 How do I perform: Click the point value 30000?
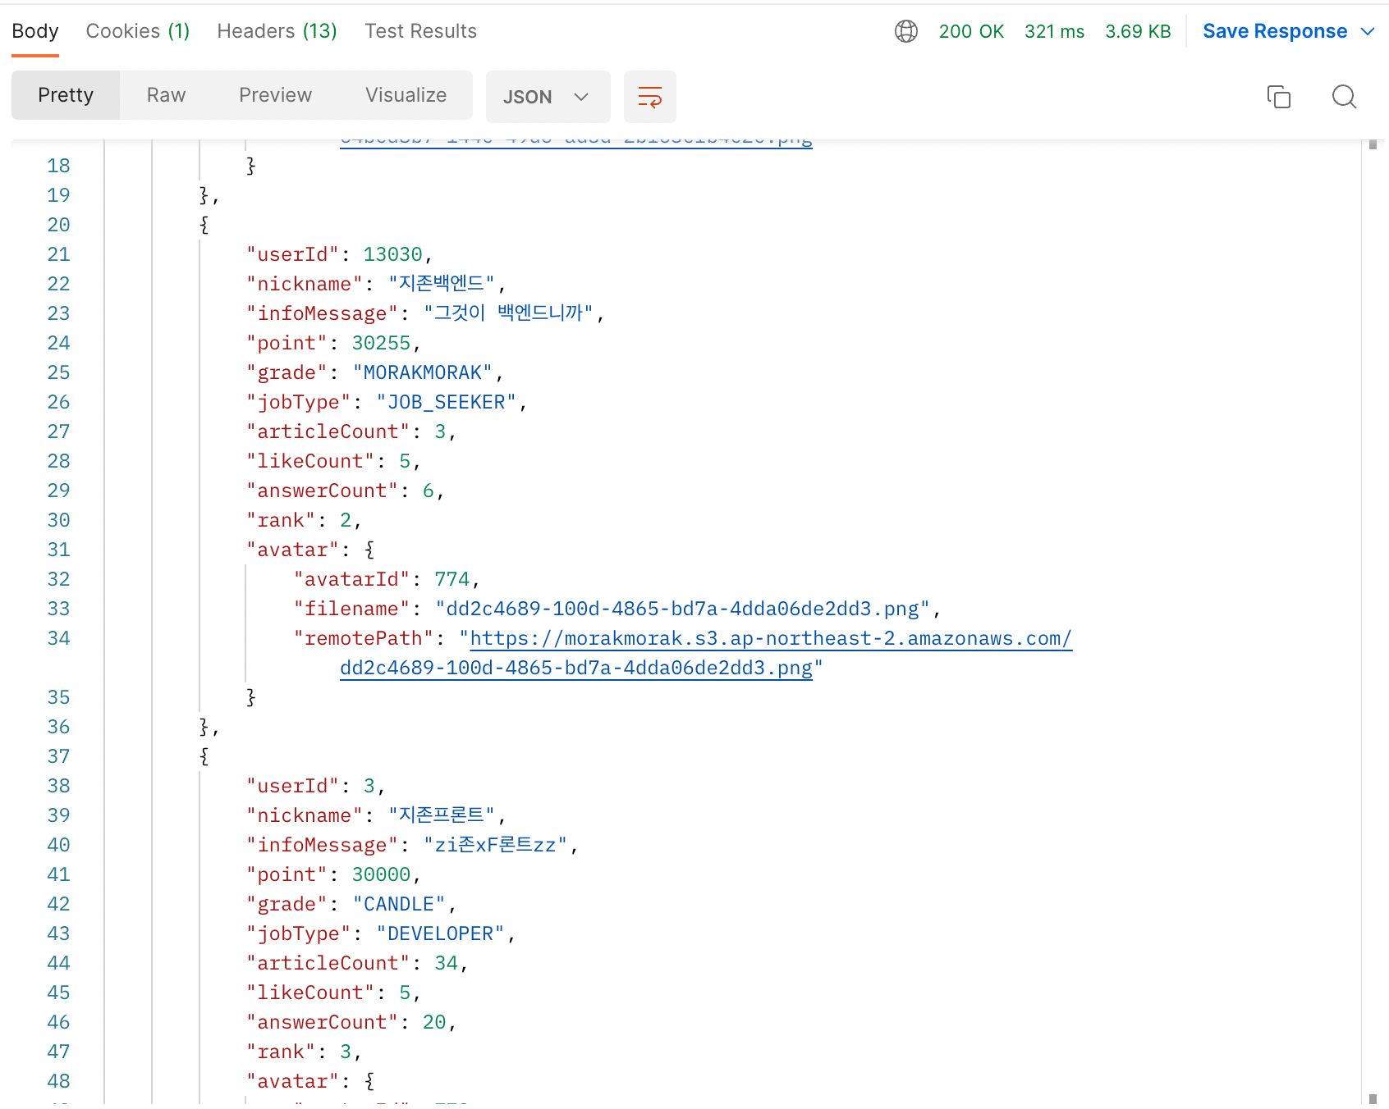point(381,874)
